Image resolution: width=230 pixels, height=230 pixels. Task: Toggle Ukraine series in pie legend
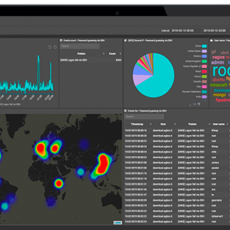click(200, 56)
